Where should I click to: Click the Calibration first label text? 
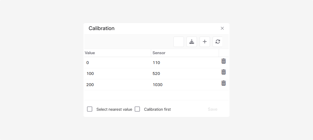click(157, 109)
